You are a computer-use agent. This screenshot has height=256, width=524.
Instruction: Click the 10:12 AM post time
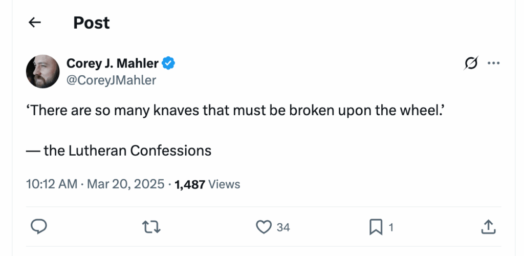pyautogui.click(x=51, y=184)
